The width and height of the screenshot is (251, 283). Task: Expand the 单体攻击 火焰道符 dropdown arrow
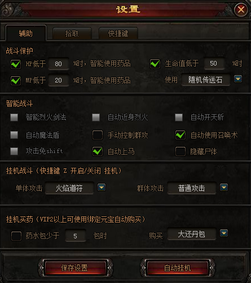(102, 188)
